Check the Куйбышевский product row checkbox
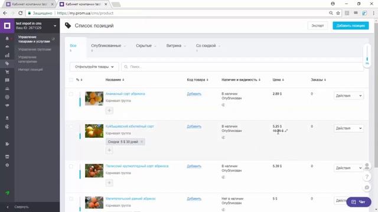This screenshot has height=212, width=378. click(71, 127)
